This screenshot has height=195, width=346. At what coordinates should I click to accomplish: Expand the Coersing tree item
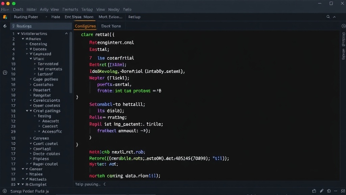(x=27, y=44)
